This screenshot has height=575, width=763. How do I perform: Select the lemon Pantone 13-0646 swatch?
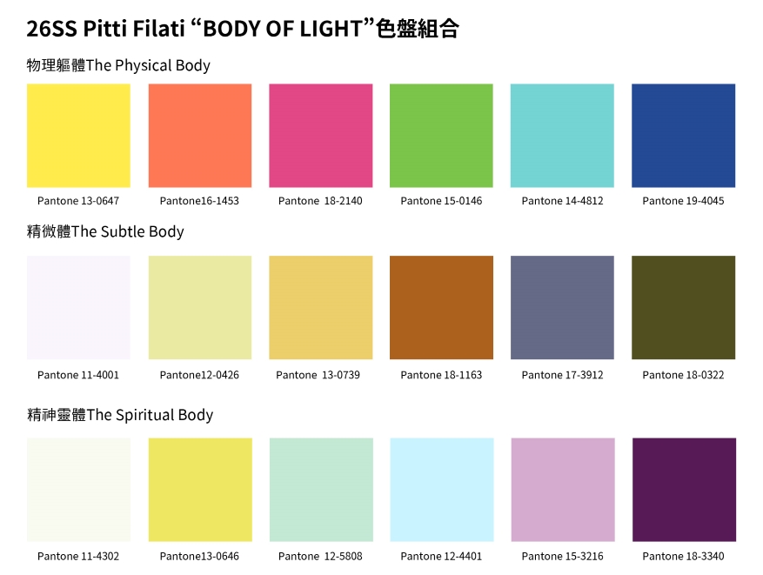point(200,490)
